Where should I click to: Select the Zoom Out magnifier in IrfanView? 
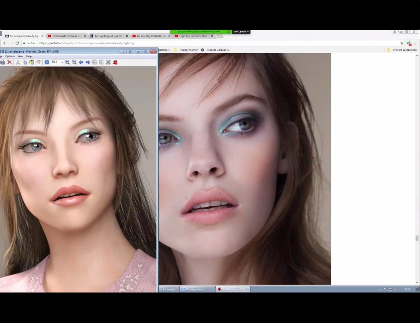click(74, 62)
